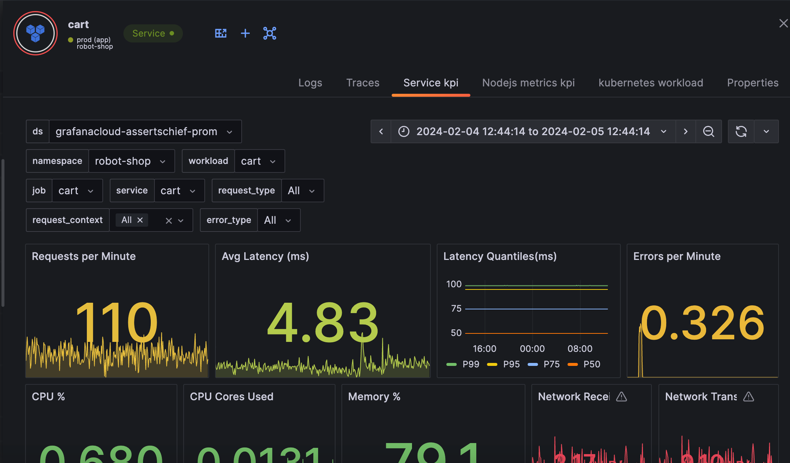Image resolution: width=790 pixels, height=463 pixels.
Task: Open the auto-refresh interval chevron
Action: coord(766,131)
